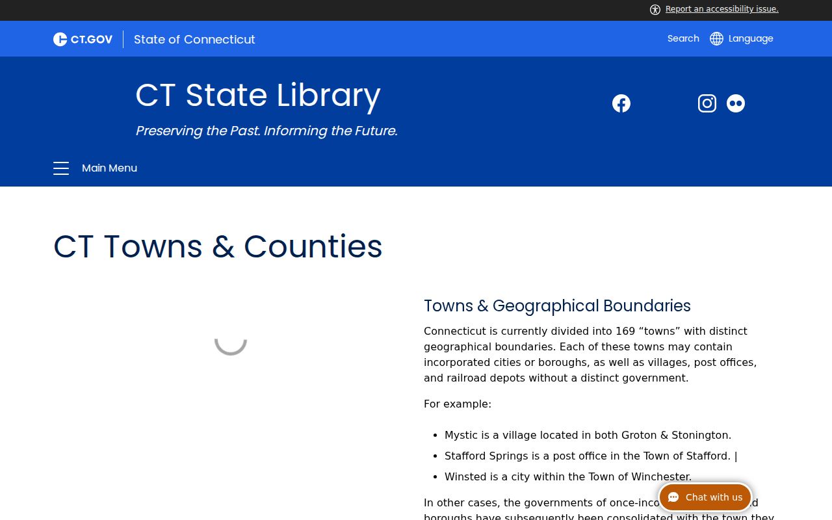Click the 'For example:' text
This screenshot has height=520, width=832.
(458, 404)
